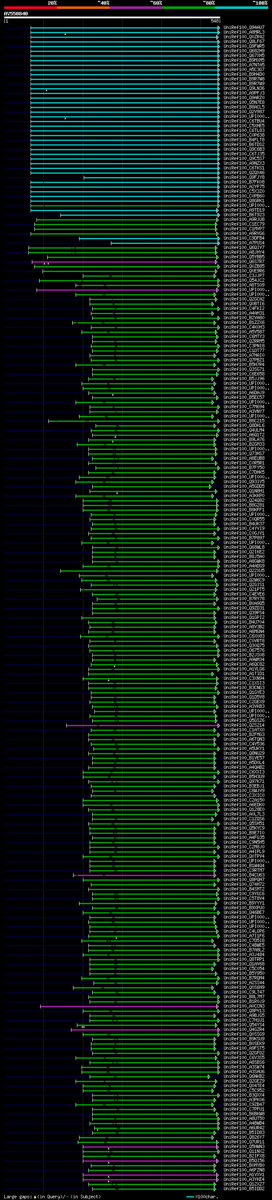Open hit UniRef100_A7NTA5
Screen dimensions: 272x1200
coord(244,65)
